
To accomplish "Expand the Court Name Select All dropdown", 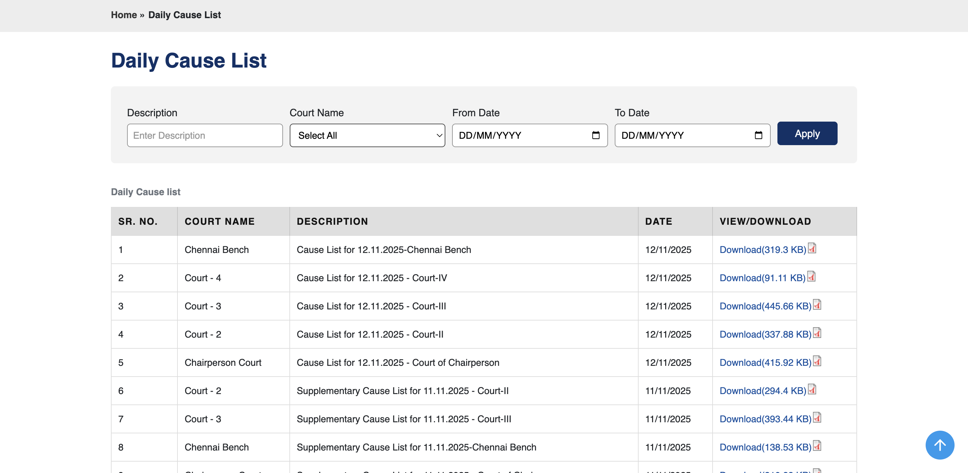I will [x=367, y=135].
